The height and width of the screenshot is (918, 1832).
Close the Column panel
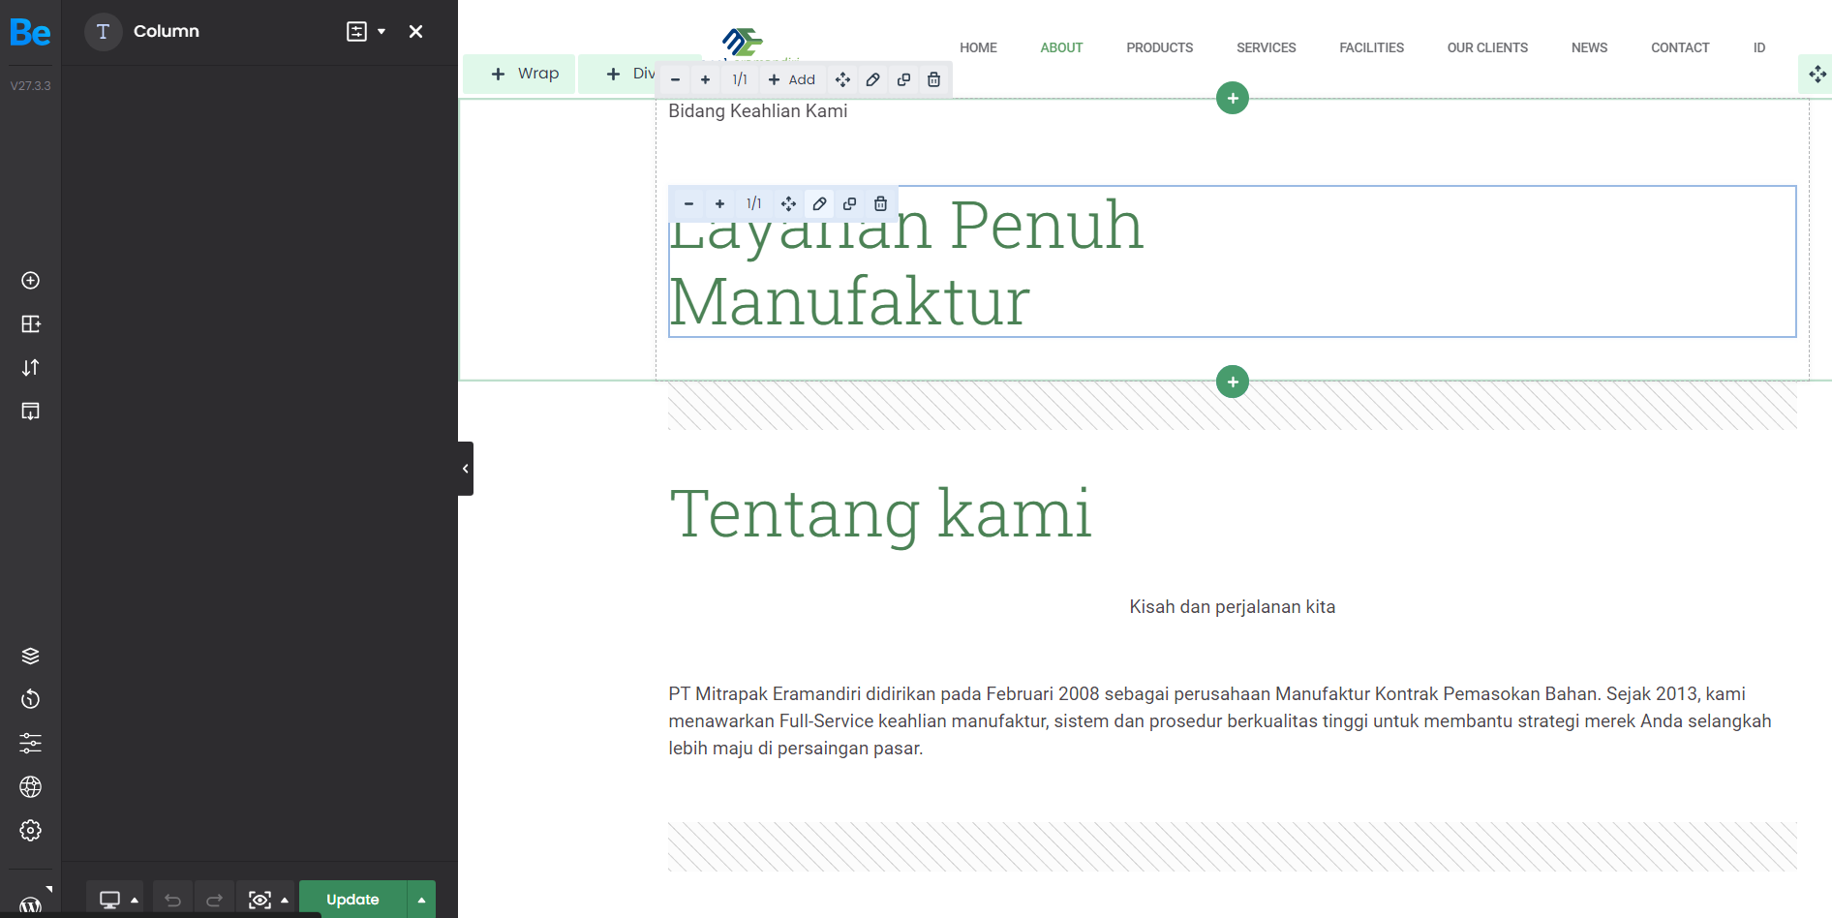click(x=416, y=32)
